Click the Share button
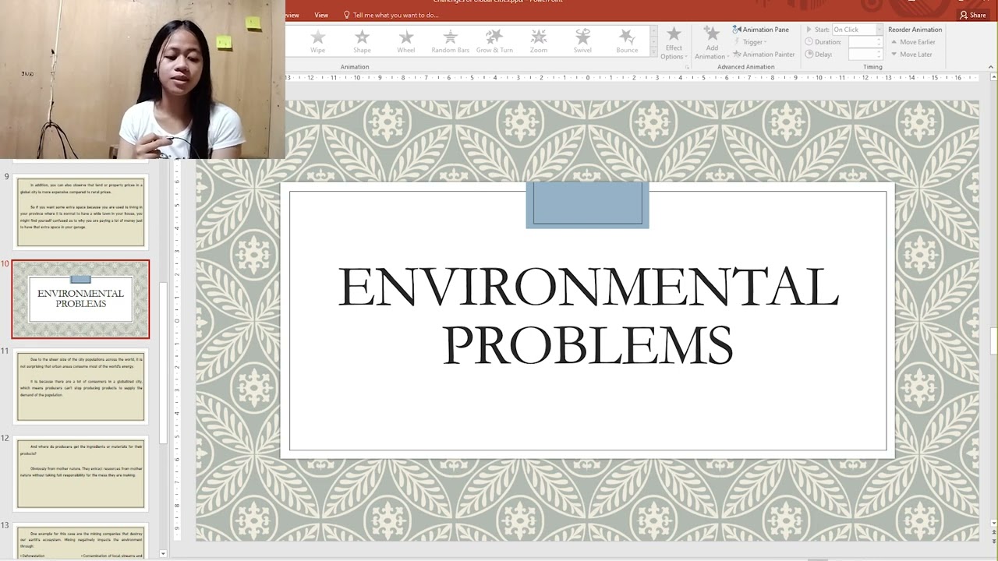 [x=973, y=15]
